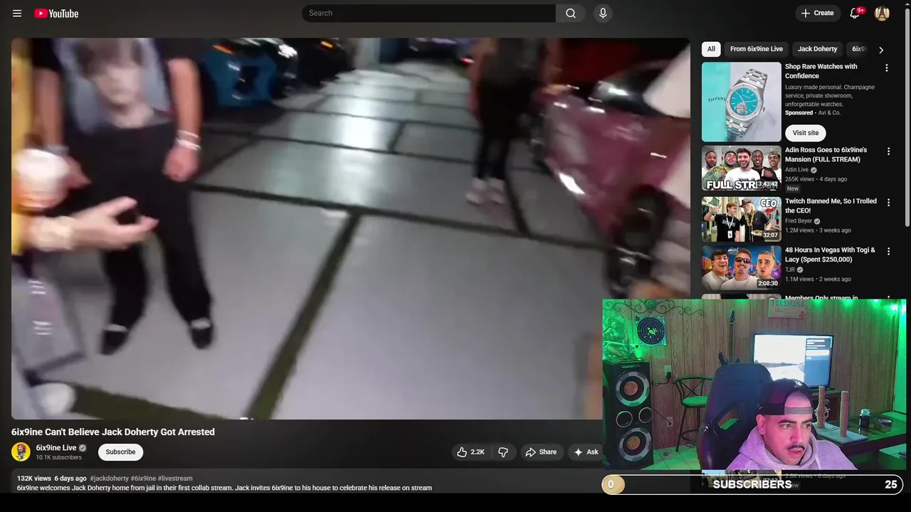Select the Jack Doherty chip
Viewport: 911px width, 512px height.
(x=817, y=49)
